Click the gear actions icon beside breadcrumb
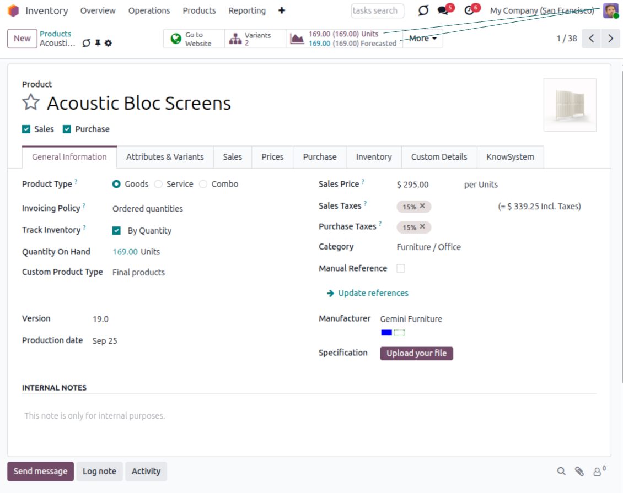Image resolution: width=623 pixels, height=493 pixels. 108,43
